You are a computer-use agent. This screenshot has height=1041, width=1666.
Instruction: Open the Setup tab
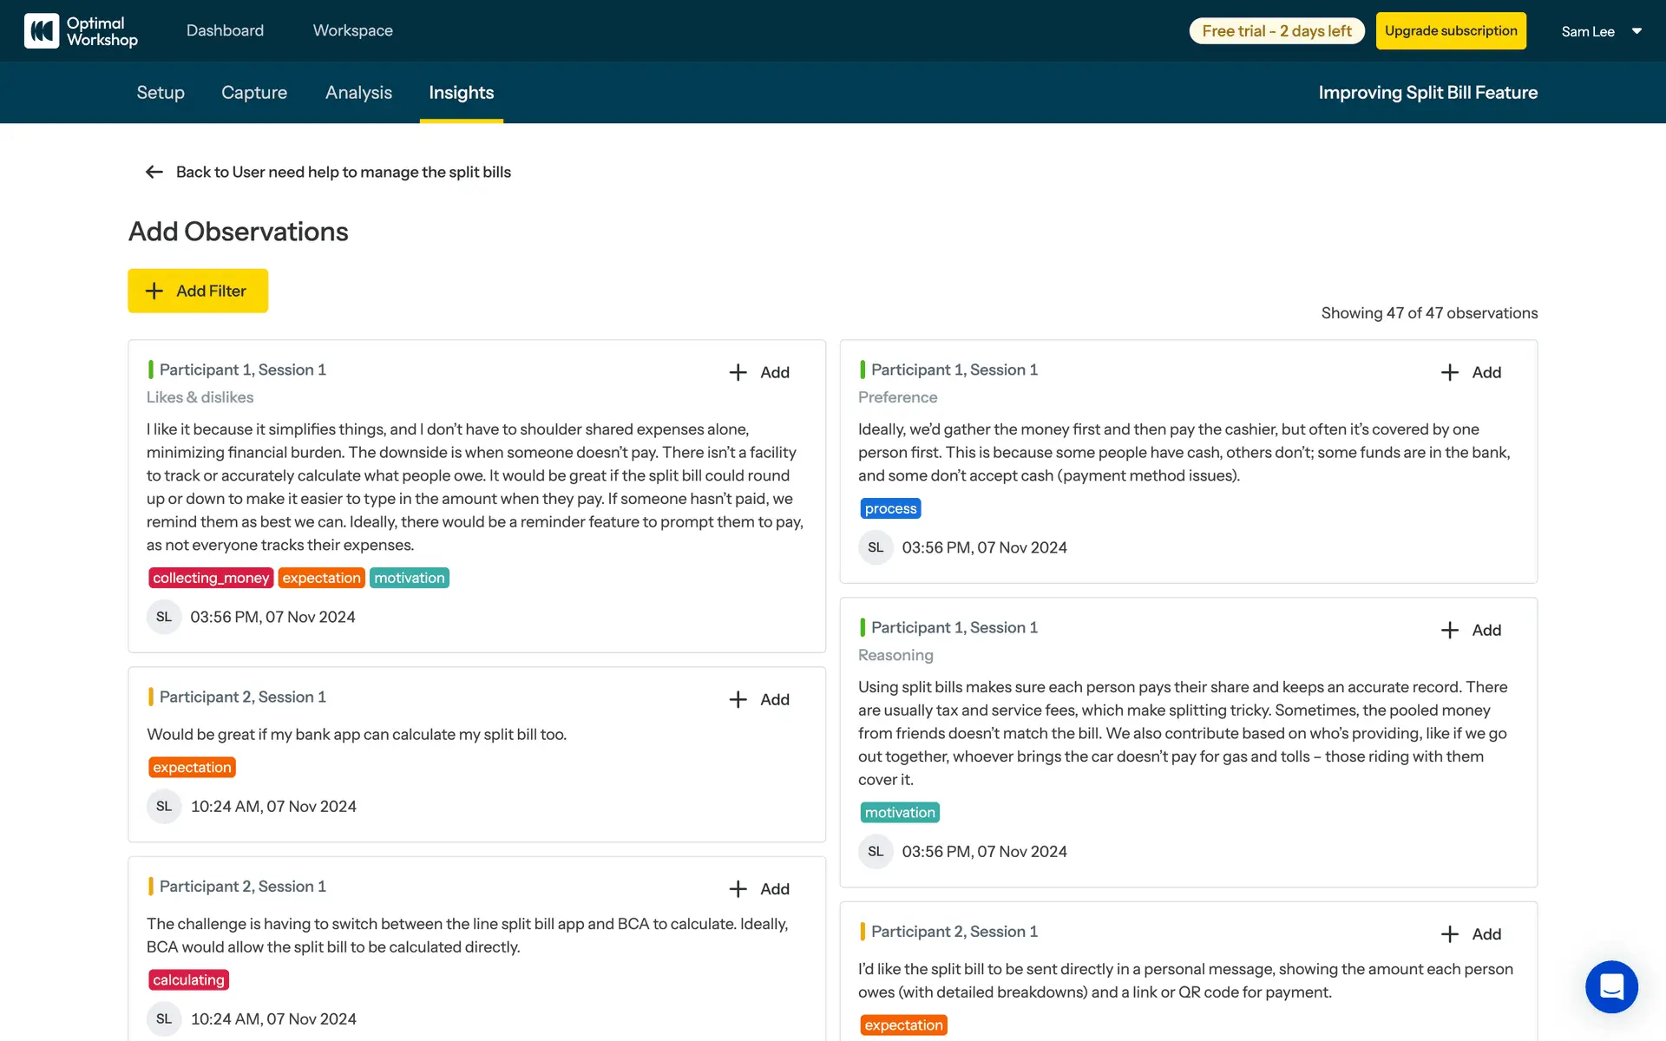click(x=161, y=93)
